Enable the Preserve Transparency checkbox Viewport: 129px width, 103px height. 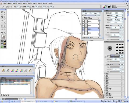[x=83, y=17]
